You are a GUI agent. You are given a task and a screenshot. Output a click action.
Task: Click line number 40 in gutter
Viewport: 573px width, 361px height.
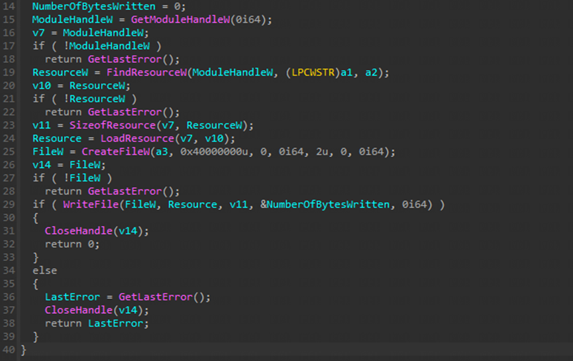pos(9,350)
